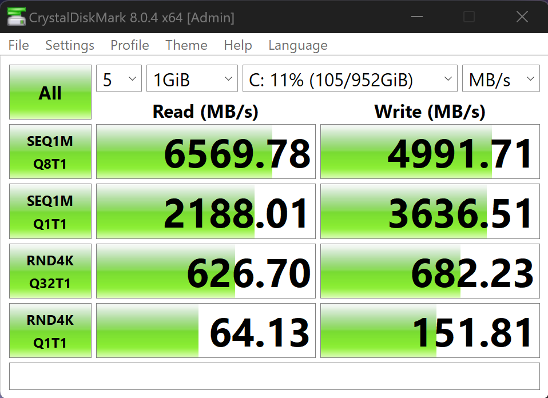The width and height of the screenshot is (548, 398).
Task: Start the RND4K Q1T1 test
Action: pos(50,331)
